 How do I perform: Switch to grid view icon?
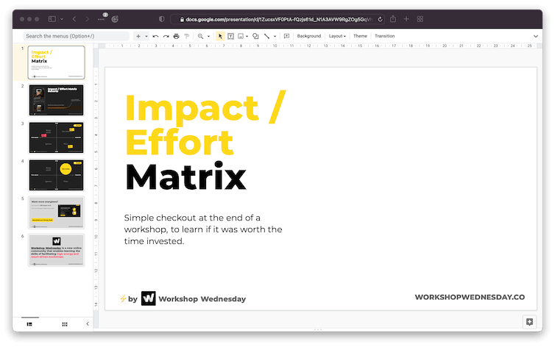[65, 324]
